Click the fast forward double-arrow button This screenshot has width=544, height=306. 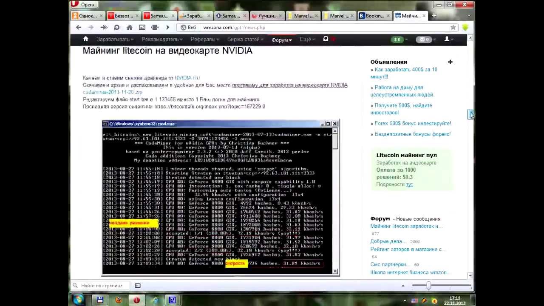click(104, 27)
